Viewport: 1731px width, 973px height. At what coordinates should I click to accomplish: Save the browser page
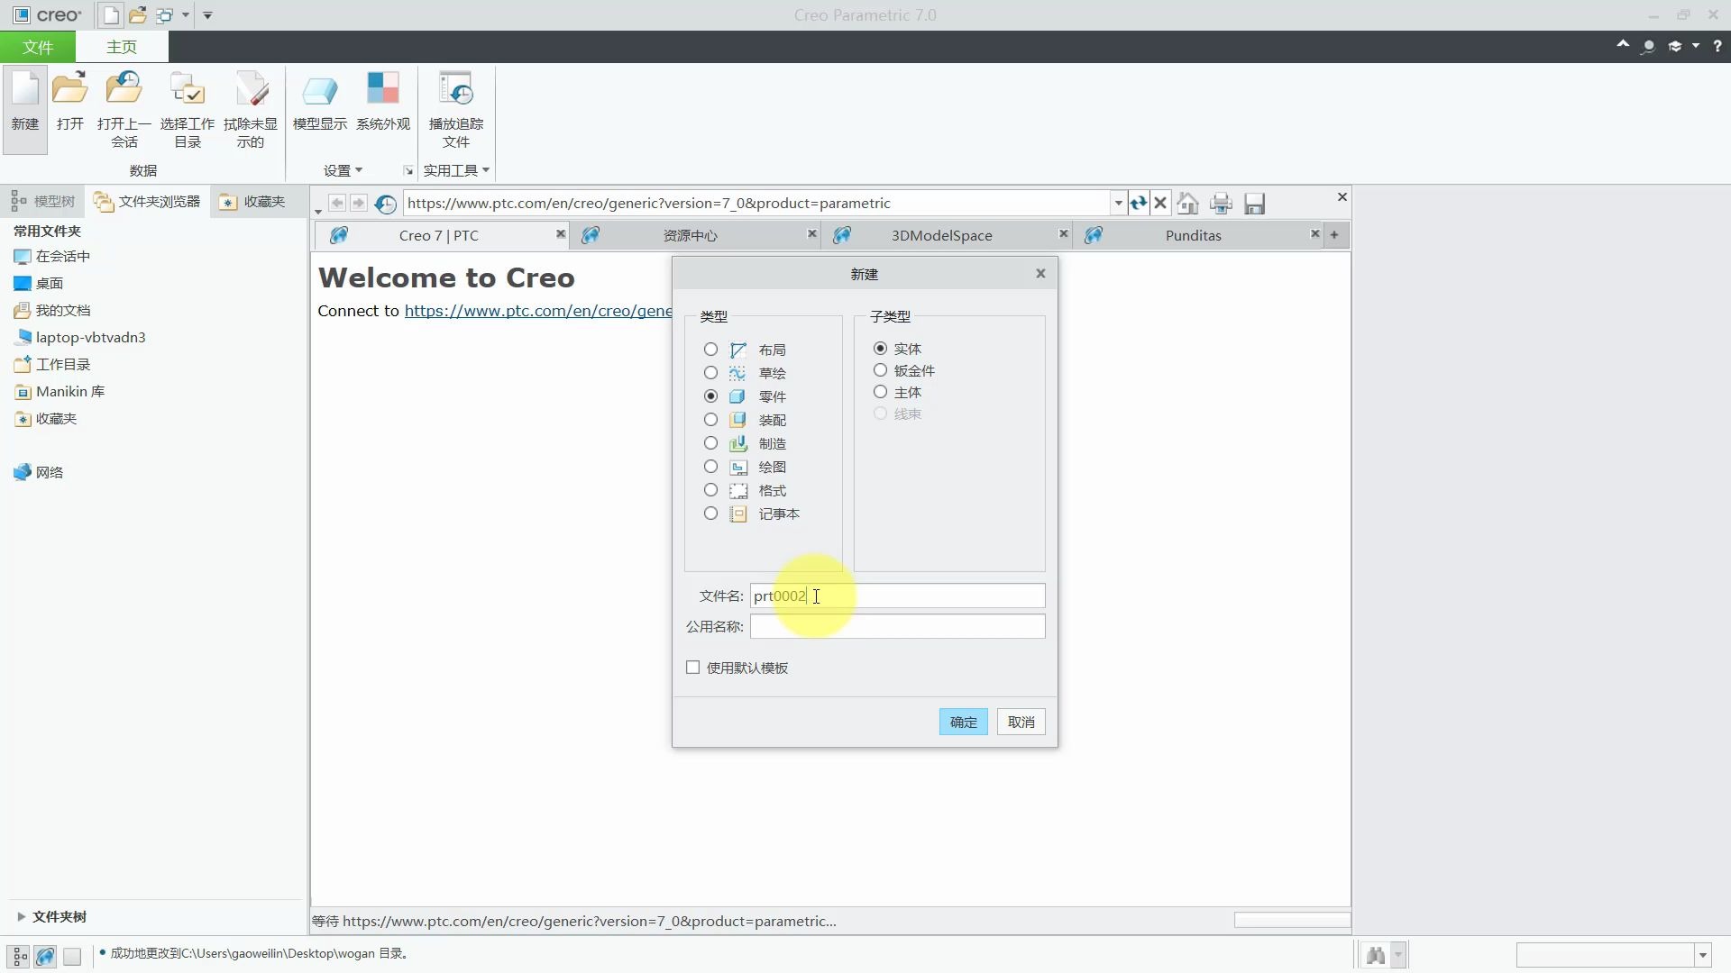(x=1255, y=204)
